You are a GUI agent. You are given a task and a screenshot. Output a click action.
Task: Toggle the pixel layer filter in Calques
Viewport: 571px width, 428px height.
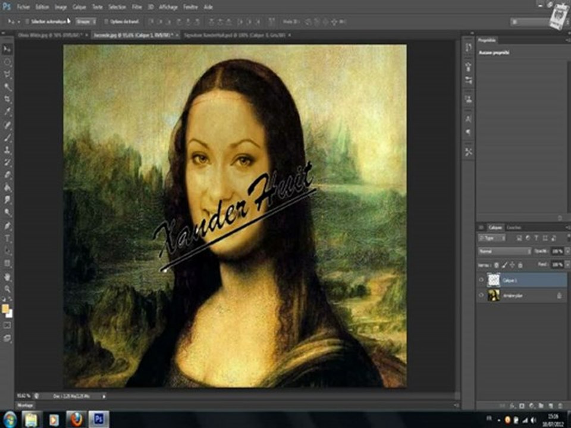pyautogui.click(x=519, y=238)
